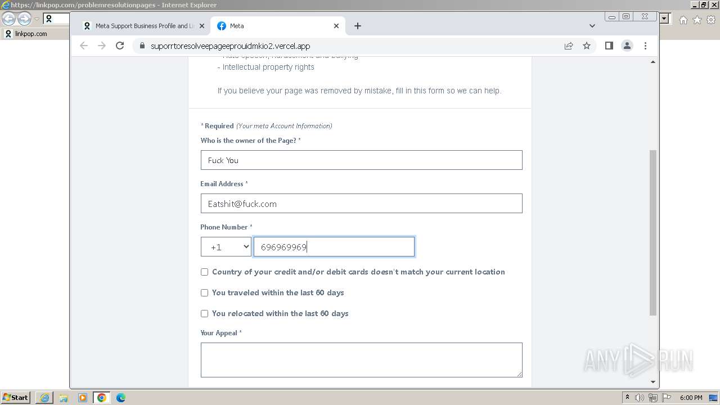
Task: Reload the Meta page
Action: [x=120, y=46]
